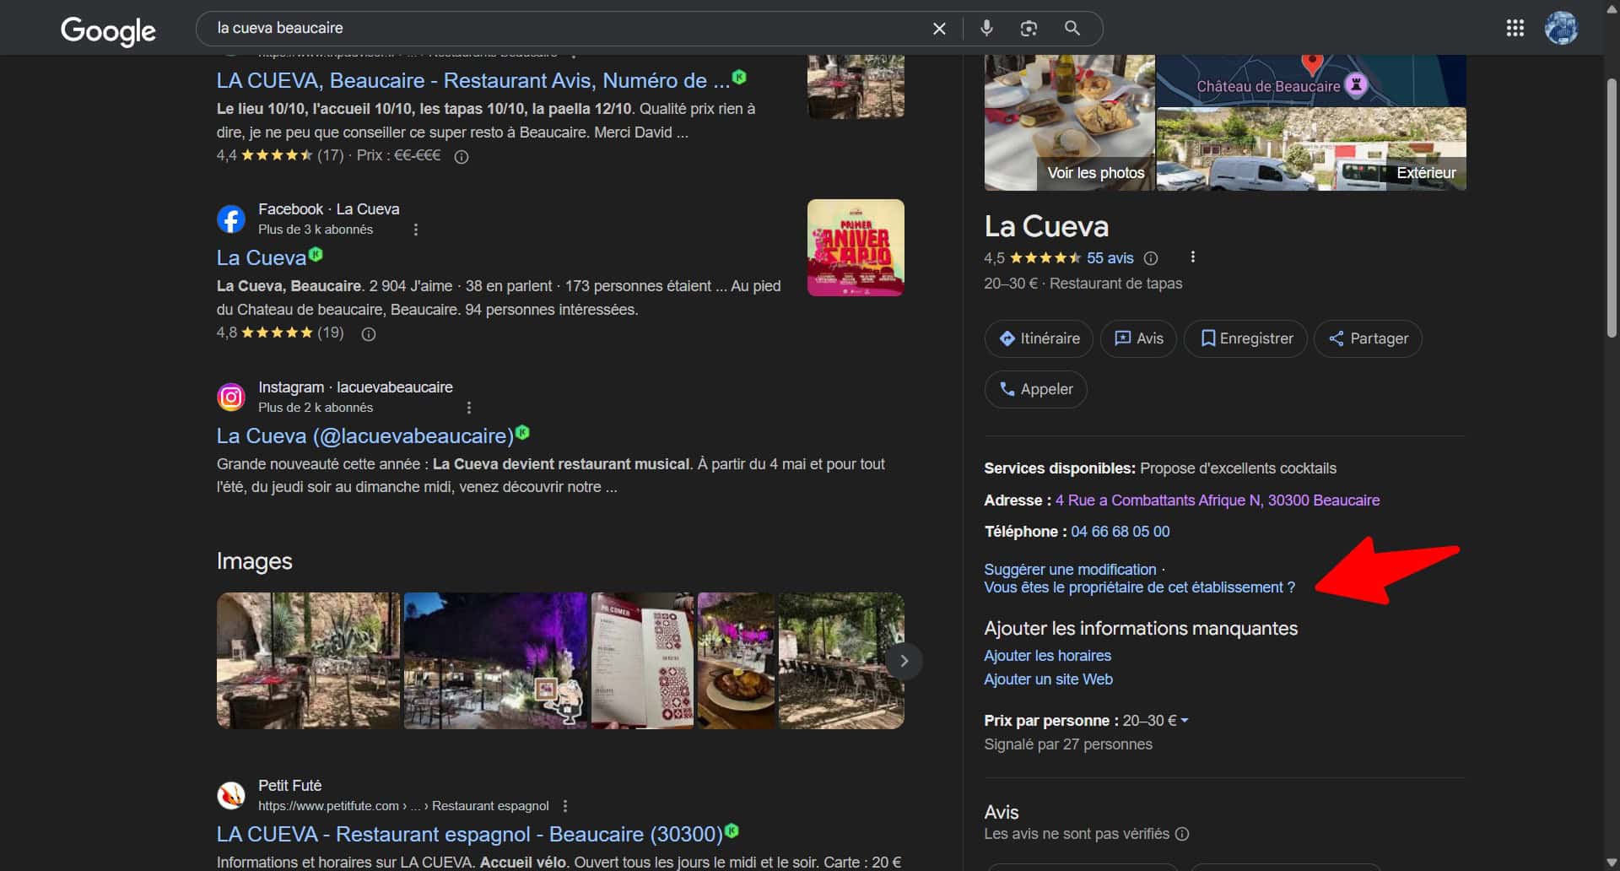
Task: Open the TripAdvisor result thumbnail
Action: [x=856, y=87]
